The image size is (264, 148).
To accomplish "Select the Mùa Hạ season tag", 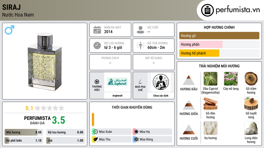I will point(152,132).
